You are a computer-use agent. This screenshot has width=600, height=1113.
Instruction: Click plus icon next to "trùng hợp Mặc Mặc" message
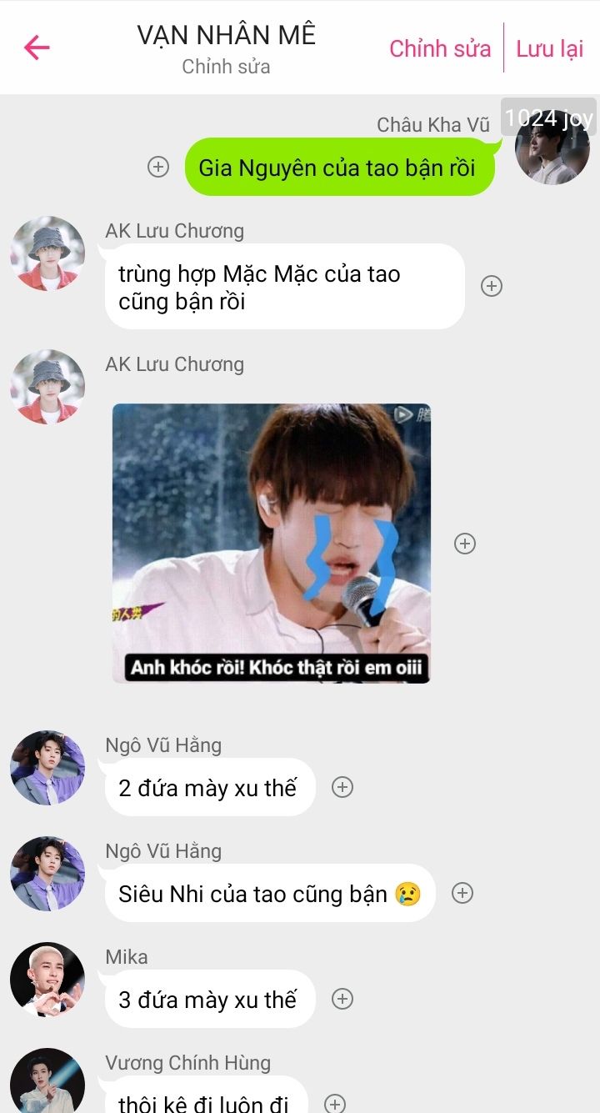click(492, 286)
